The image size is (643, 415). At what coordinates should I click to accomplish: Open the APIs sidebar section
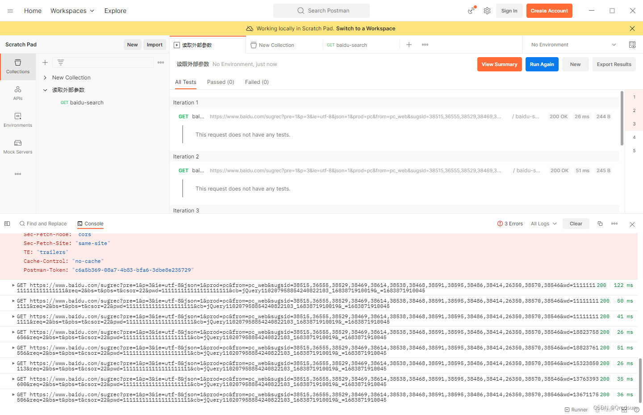click(x=18, y=93)
